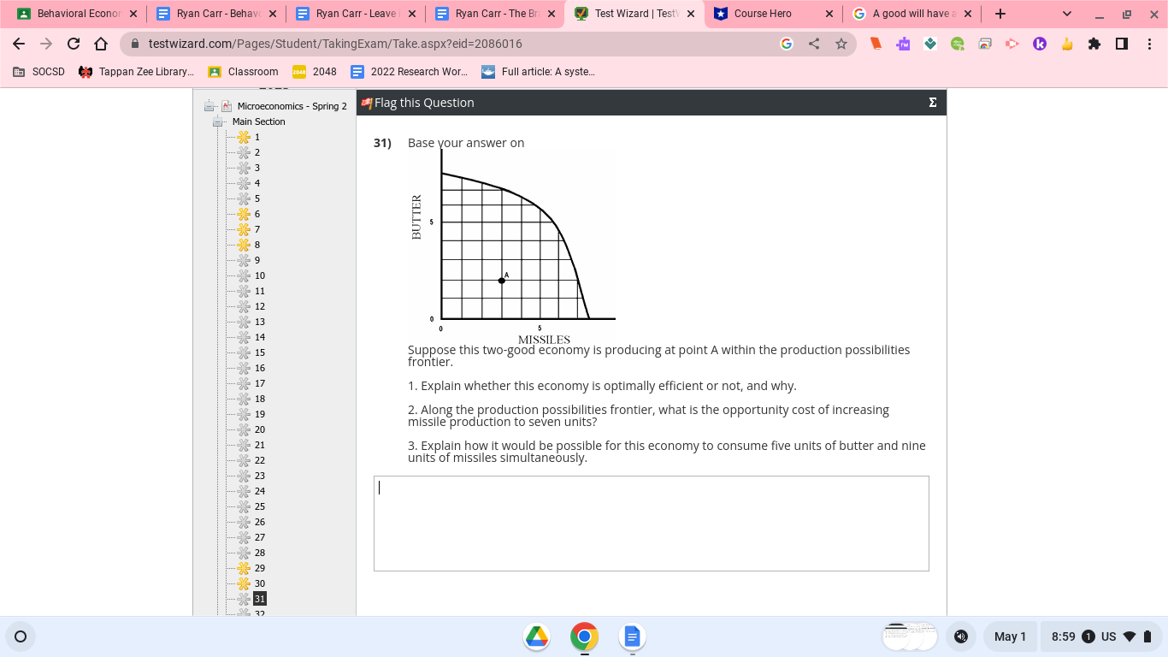Toggle the browser side panel
The image size is (1168, 657).
pyautogui.click(x=1122, y=44)
